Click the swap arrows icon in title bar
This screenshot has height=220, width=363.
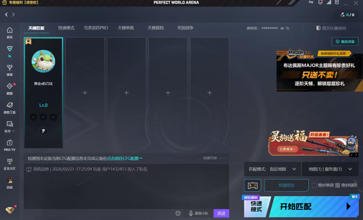(311, 2)
